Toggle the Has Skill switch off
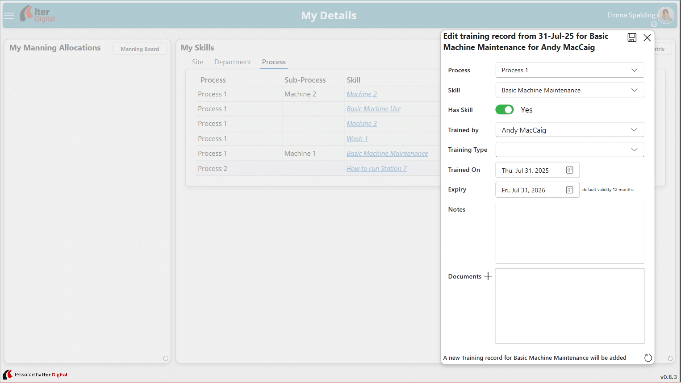This screenshot has height=383, width=681. [x=505, y=110]
